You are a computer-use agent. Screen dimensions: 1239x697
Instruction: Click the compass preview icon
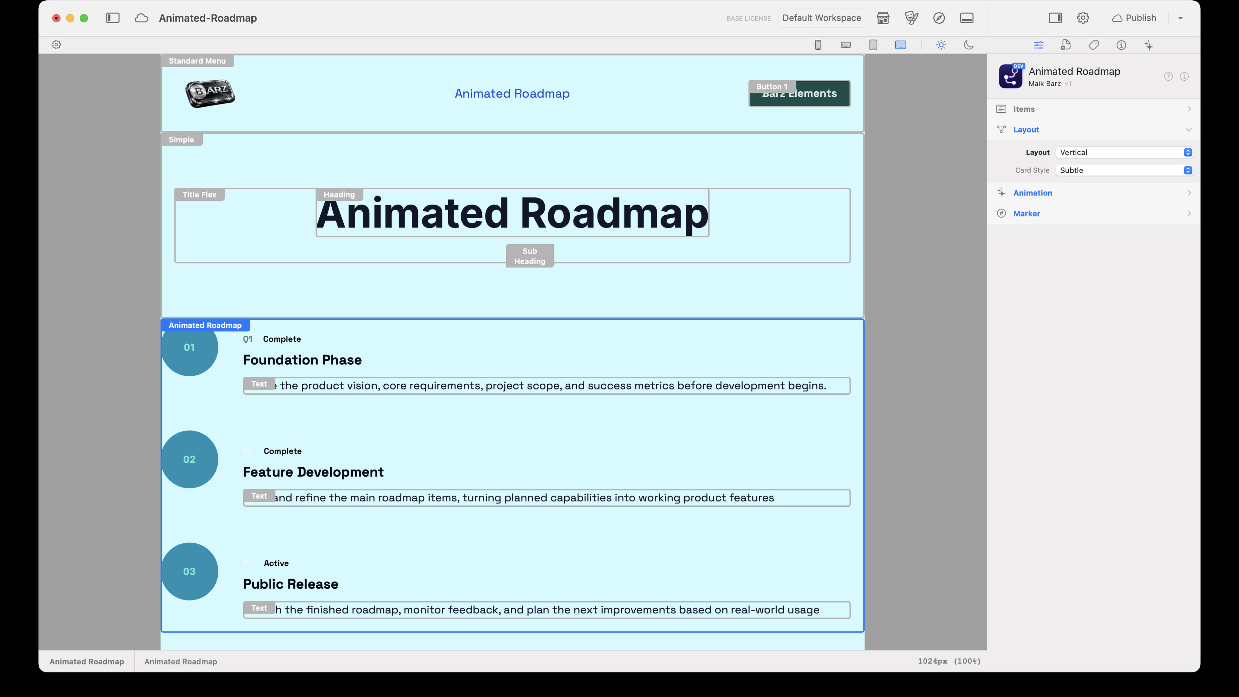pos(939,18)
